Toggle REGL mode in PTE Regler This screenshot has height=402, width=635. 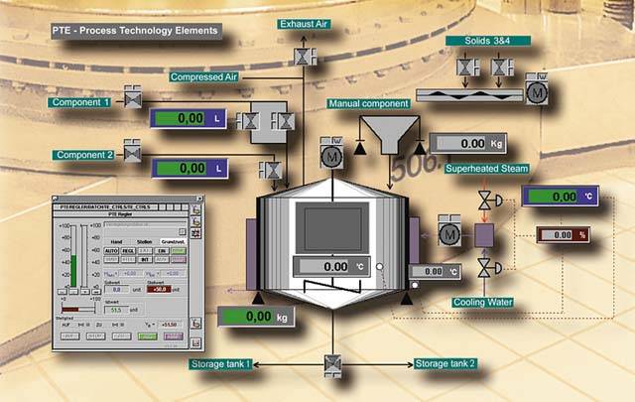point(128,251)
